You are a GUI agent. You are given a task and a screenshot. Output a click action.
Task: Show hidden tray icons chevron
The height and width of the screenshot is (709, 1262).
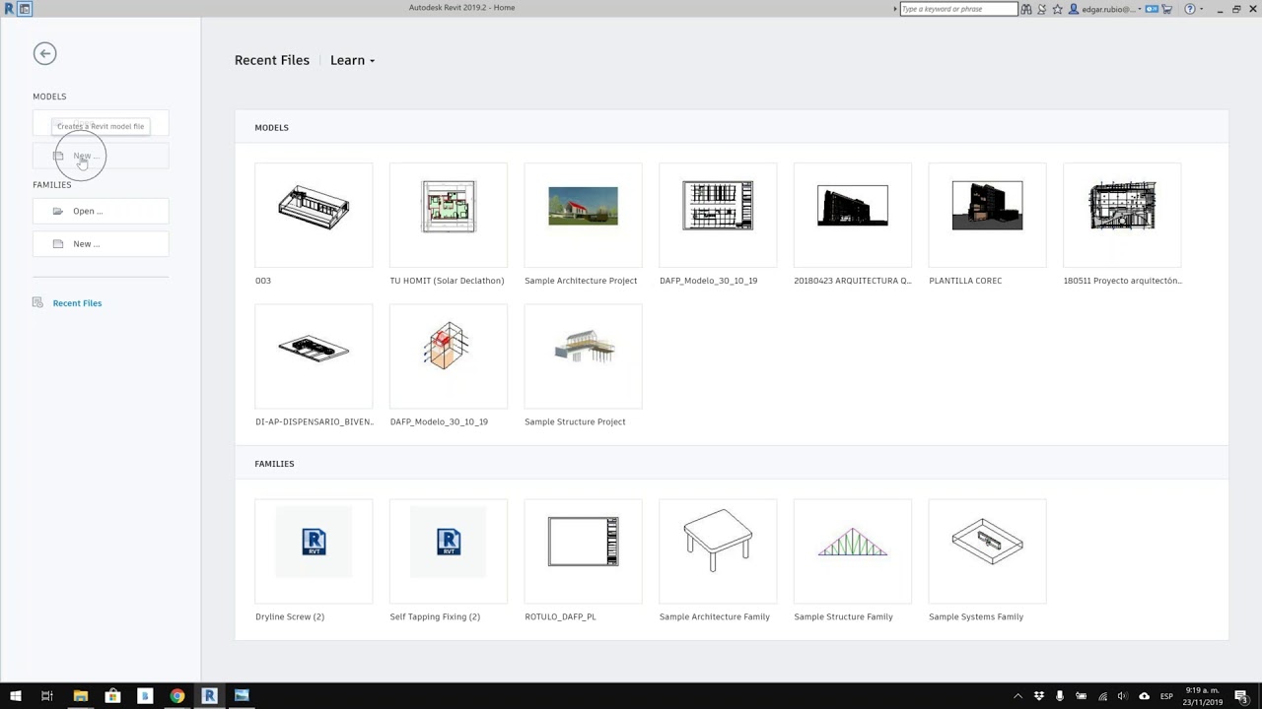[1018, 696]
